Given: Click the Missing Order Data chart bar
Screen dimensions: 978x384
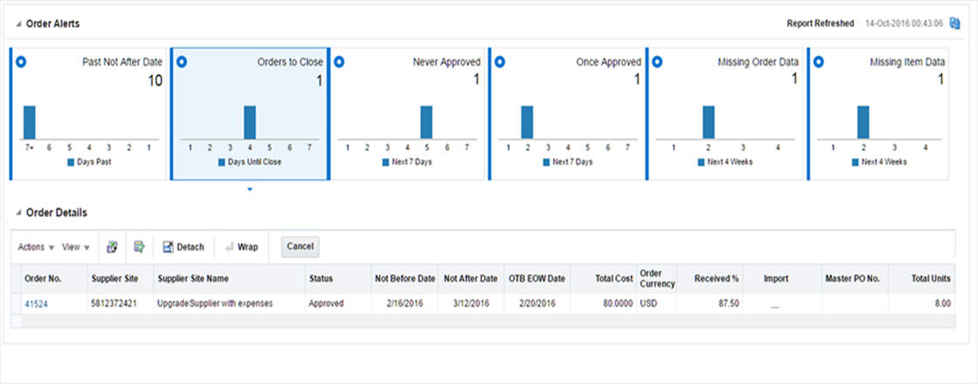Looking at the screenshot, I should [708, 123].
